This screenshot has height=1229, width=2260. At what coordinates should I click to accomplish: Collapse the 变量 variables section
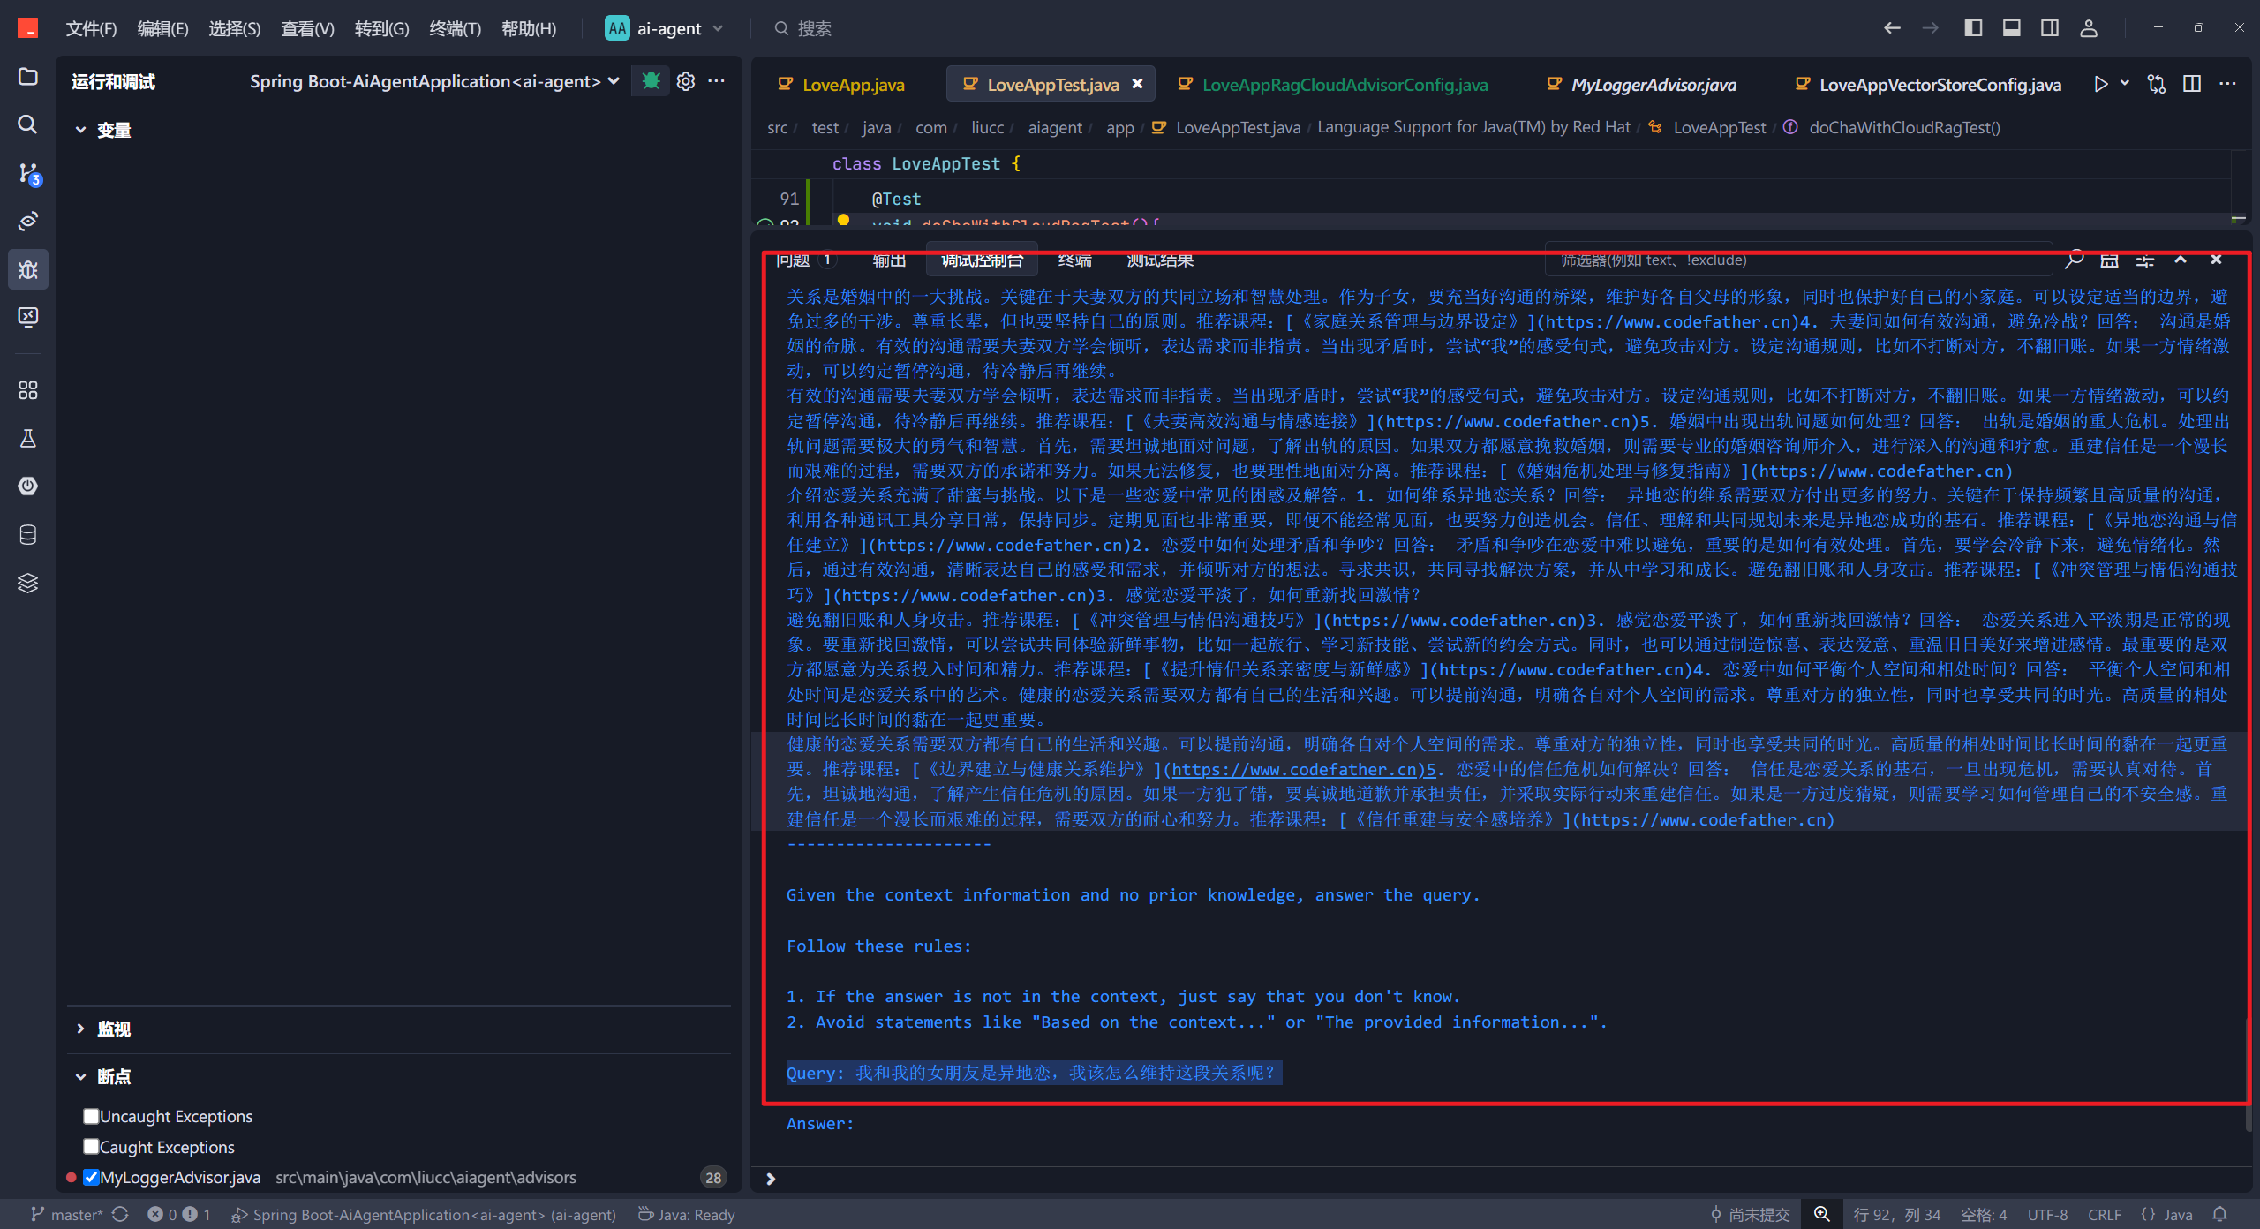(81, 130)
